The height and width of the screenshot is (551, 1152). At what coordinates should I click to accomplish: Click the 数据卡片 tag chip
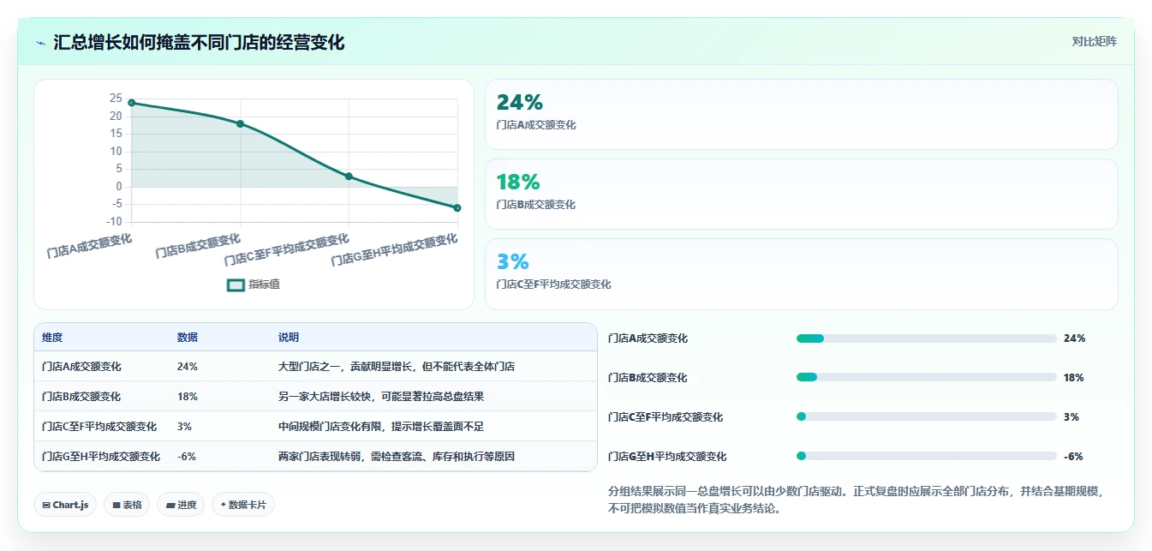243,505
